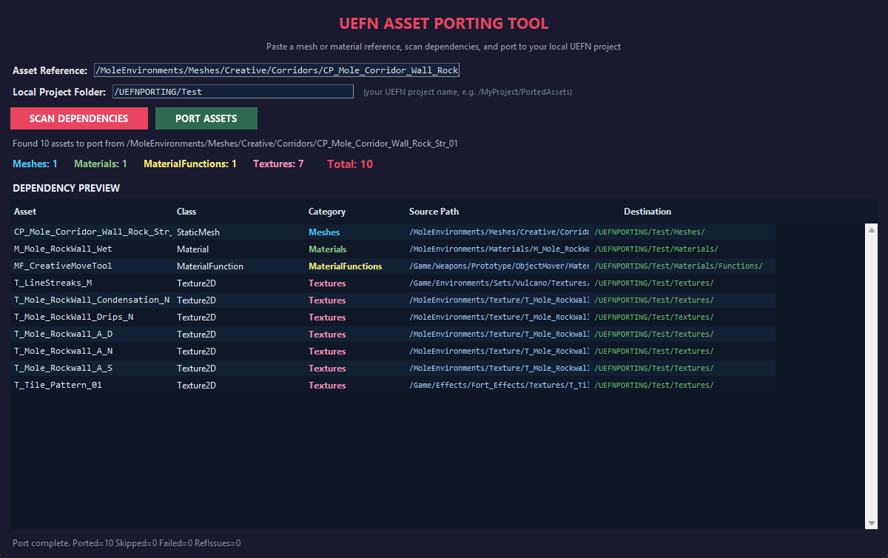Click the Meshes: 1 count label
Viewport: 888px width, 558px height.
[35, 164]
